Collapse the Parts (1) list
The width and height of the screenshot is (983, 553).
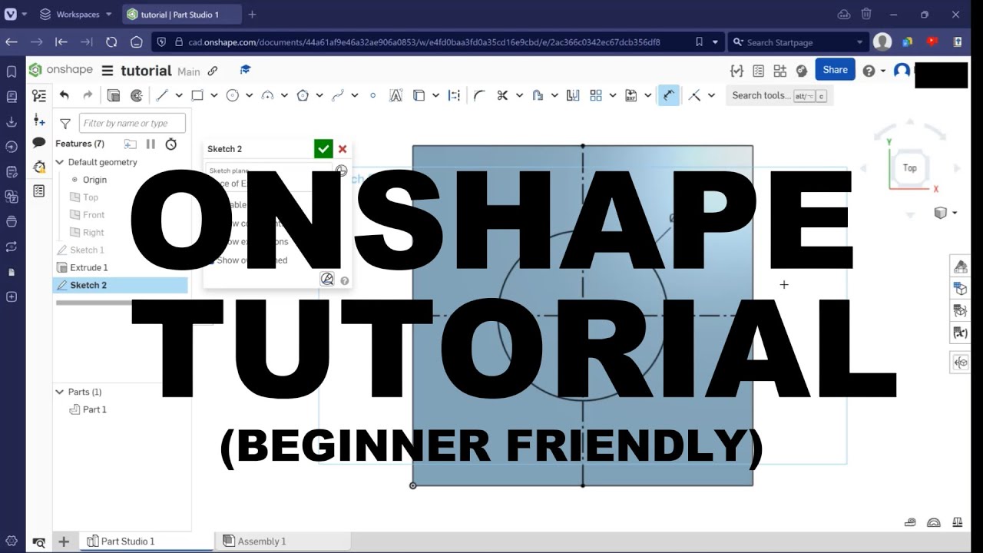click(60, 392)
